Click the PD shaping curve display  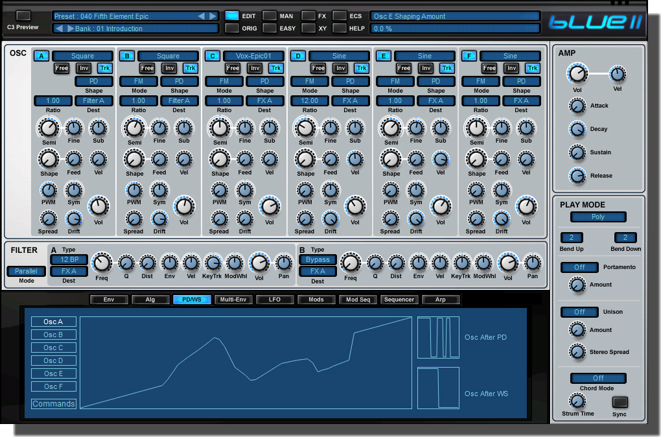[x=246, y=362]
